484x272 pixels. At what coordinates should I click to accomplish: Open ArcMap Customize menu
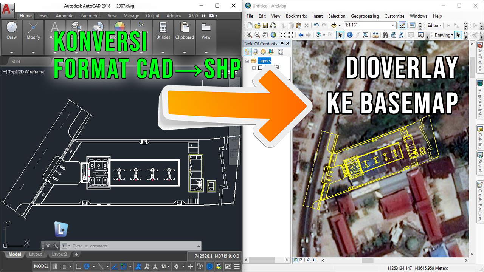[394, 16]
